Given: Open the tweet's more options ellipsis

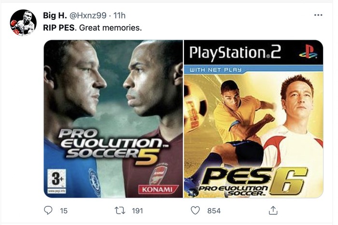Looking at the screenshot, I should tap(318, 15).
